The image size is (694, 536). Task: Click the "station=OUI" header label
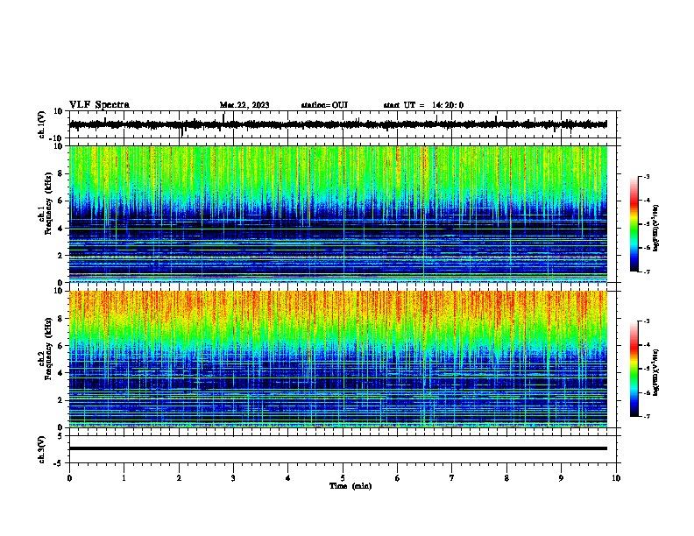tap(324, 105)
